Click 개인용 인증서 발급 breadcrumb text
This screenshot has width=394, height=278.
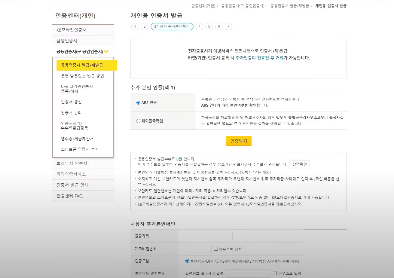[331, 6]
